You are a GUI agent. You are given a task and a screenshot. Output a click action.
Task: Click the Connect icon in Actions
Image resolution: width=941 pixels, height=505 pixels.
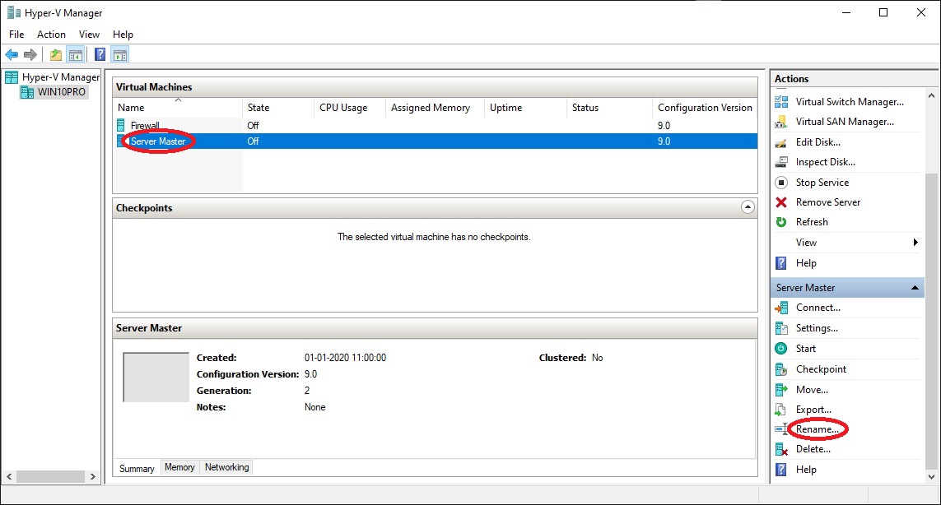click(781, 308)
